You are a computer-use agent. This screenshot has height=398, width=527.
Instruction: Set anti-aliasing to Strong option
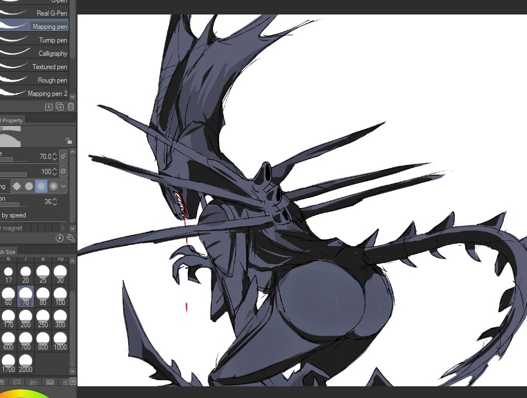(53, 186)
